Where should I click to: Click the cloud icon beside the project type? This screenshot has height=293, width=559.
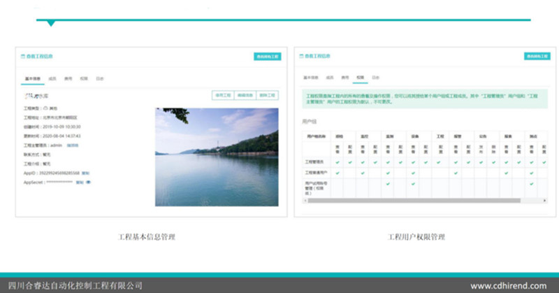coord(46,109)
